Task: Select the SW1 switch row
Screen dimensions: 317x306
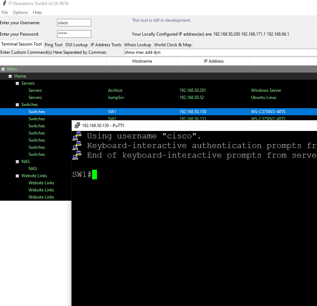Action: [158, 112]
